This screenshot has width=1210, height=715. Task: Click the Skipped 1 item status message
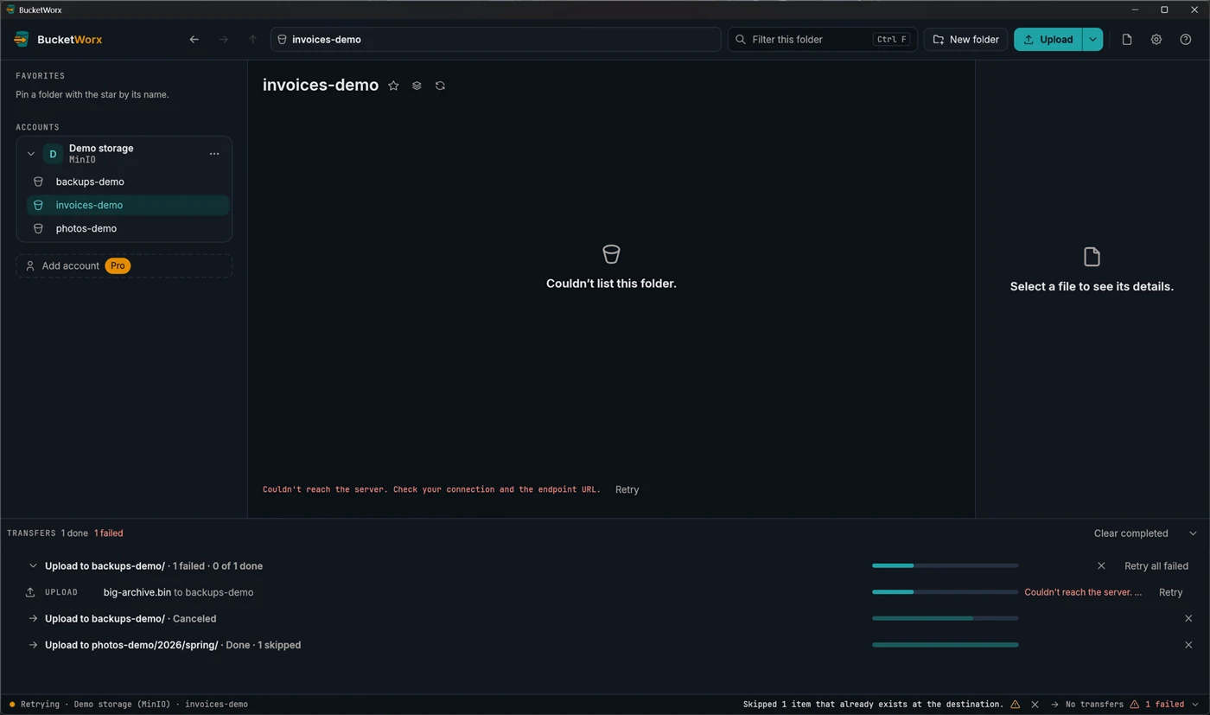tap(873, 705)
